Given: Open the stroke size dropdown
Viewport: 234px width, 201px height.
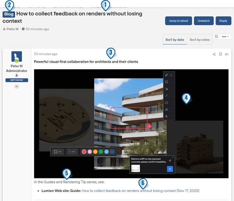Looking at the screenshot, I should 72,152.
